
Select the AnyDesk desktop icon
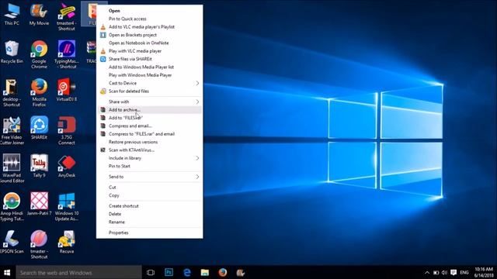tap(66, 167)
